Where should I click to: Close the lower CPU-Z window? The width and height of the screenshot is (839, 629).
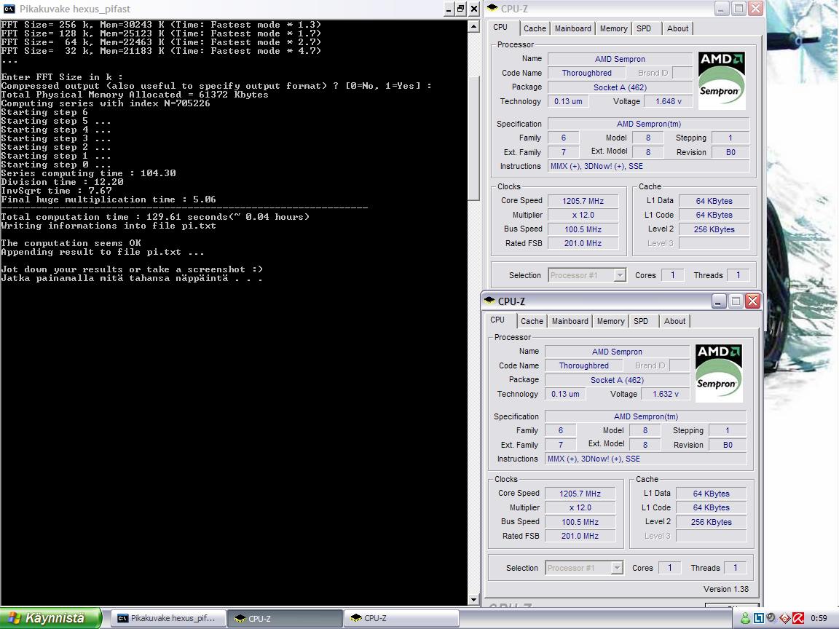(753, 301)
